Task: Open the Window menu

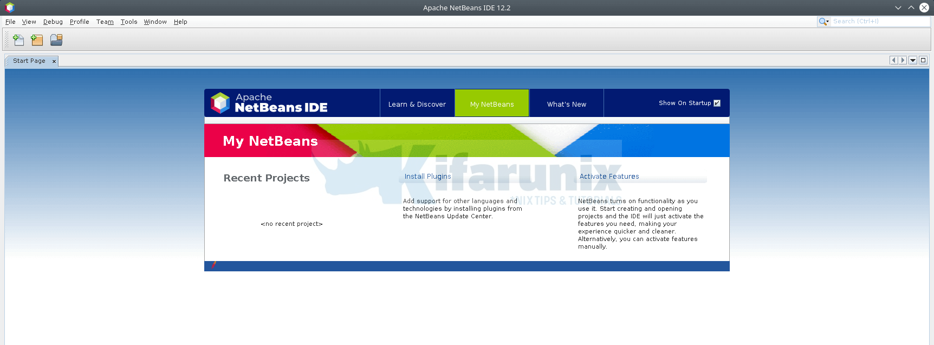Action: pos(155,22)
